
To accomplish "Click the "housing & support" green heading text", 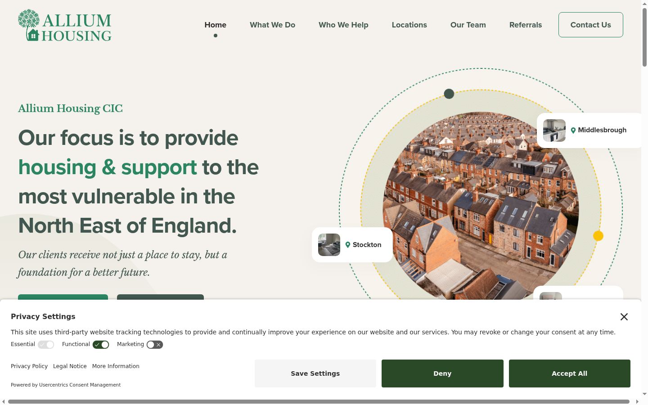I will pos(108,167).
